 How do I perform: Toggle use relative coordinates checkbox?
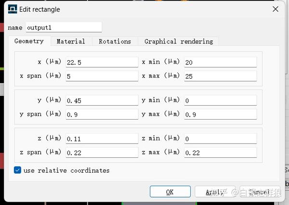[18, 170]
